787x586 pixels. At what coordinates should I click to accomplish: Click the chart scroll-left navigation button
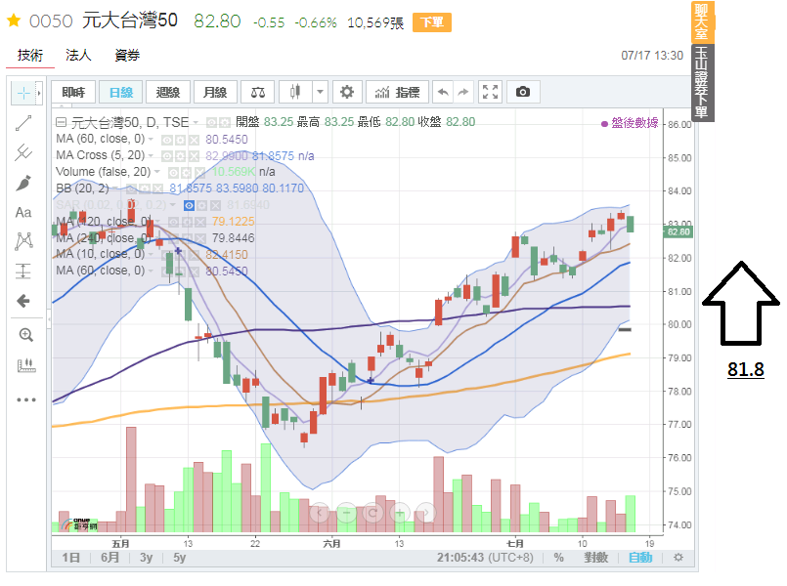point(320,513)
